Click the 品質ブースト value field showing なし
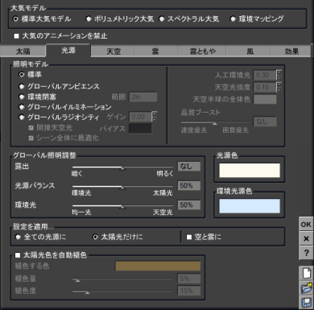 (x=265, y=122)
